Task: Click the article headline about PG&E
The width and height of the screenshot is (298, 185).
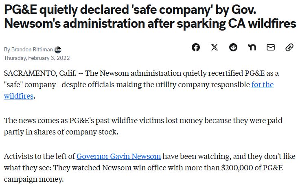Action: coord(149,16)
